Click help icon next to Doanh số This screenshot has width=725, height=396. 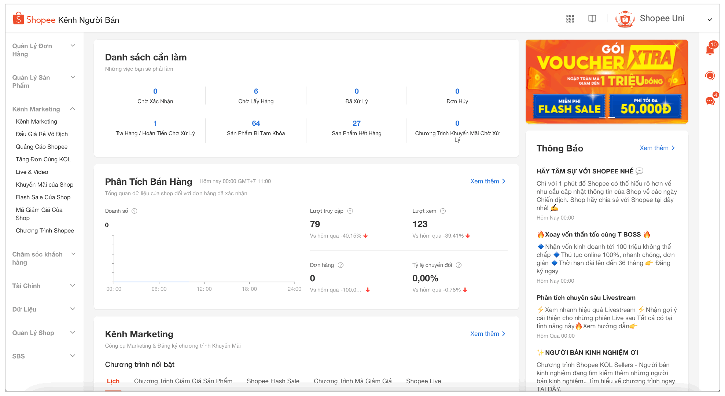tap(135, 211)
